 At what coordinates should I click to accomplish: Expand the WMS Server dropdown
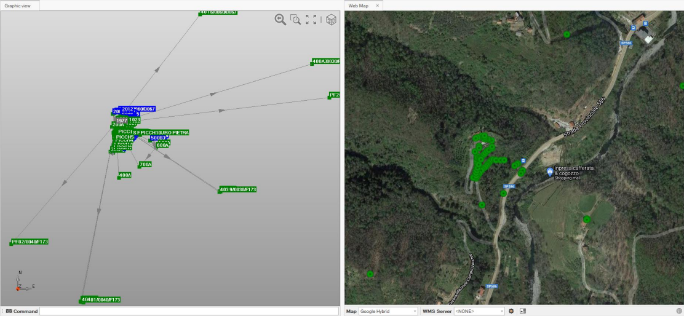pos(479,311)
